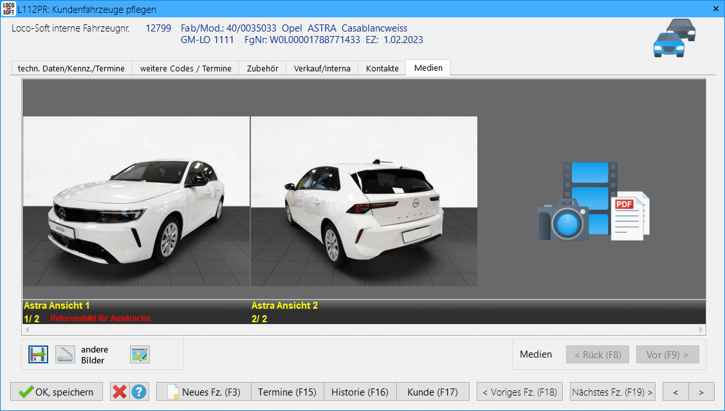725x411 pixels.
Task: Click the Neues Fz. (F3) button
Action: tap(203, 392)
